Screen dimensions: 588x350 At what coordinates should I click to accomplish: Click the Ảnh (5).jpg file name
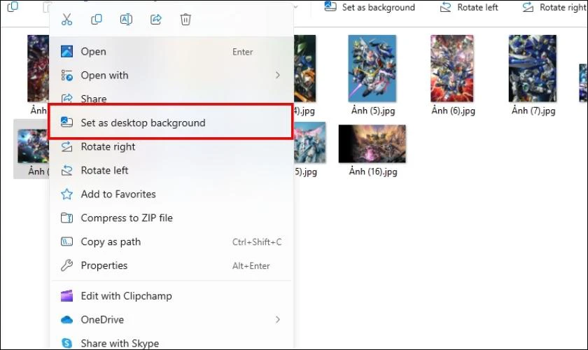pos(373,111)
